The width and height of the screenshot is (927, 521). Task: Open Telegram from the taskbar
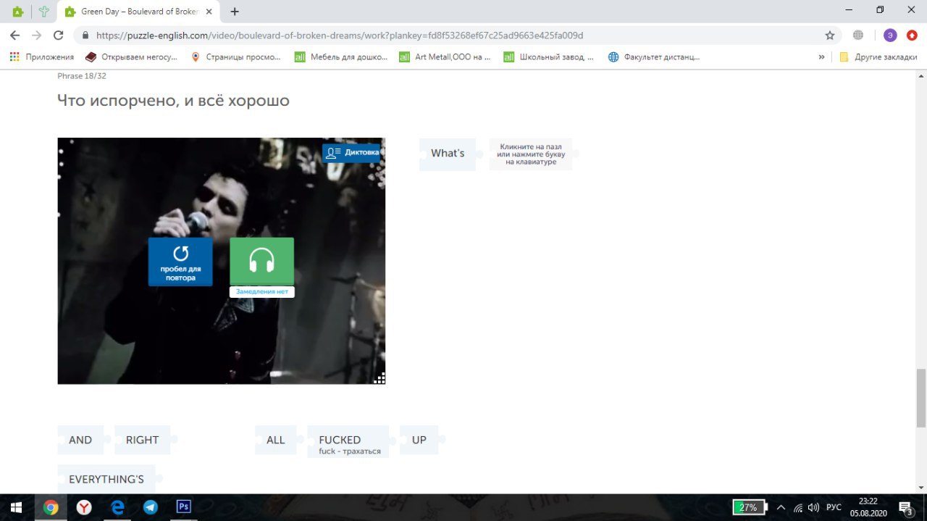(151, 507)
